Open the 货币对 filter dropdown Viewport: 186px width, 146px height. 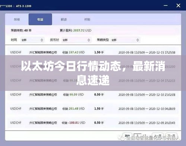(76, 40)
